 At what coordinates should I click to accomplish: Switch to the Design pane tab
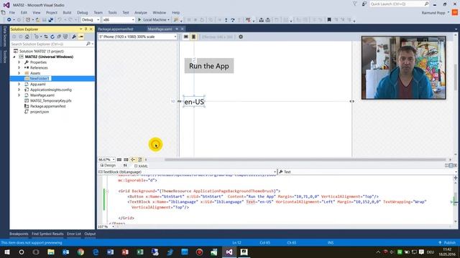[108, 166]
